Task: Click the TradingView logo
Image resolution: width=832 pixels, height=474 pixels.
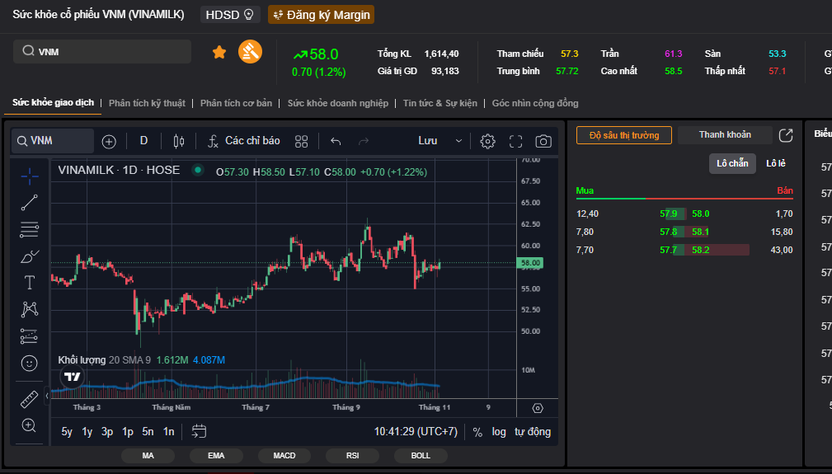Action: (x=72, y=377)
